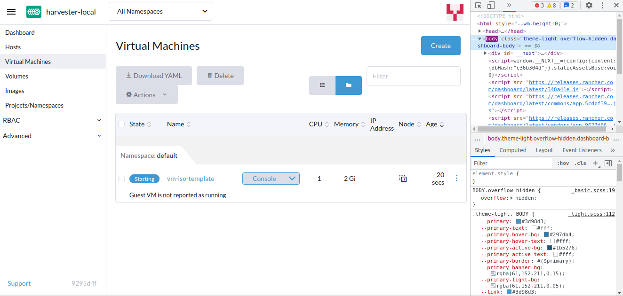This screenshot has width=623, height=296.
Task: Open row actions menu for vm-iso-template
Action: tap(456, 179)
